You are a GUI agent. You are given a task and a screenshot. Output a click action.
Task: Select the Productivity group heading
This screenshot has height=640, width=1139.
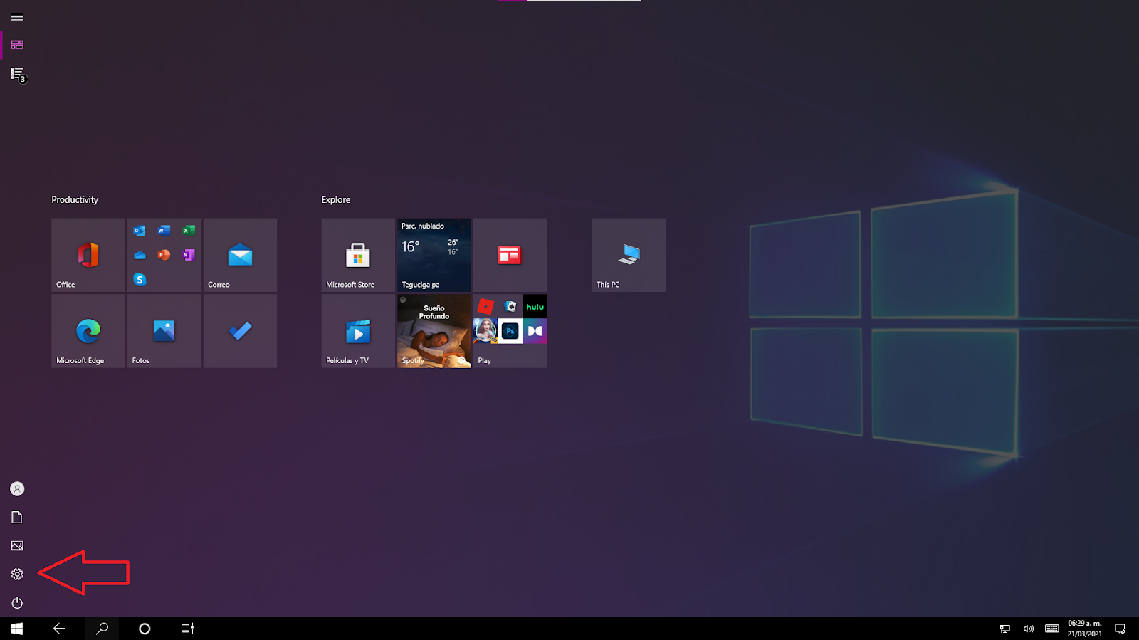point(75,200)
